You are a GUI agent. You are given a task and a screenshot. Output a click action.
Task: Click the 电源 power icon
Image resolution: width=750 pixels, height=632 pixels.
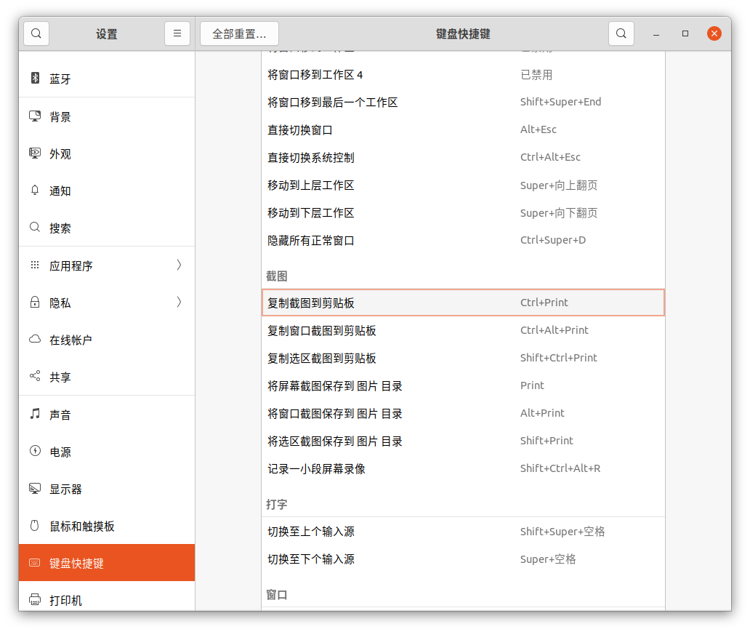35,450
